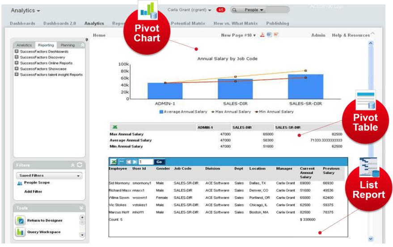The height and width of the screenshot is (247, 393).
Task: Expand SuccessFactors Showcase tree node
Action: pos(17,69)
